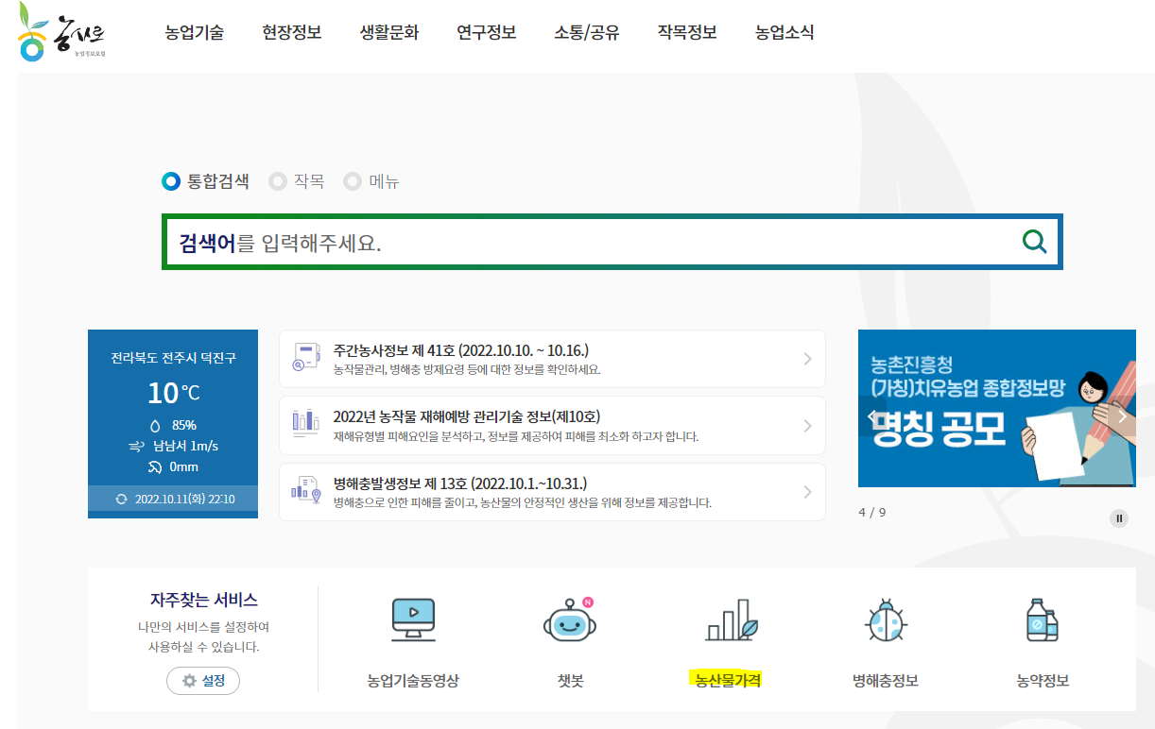
Task: Select the 통합검색 radio button
Action: coord(171,181)
